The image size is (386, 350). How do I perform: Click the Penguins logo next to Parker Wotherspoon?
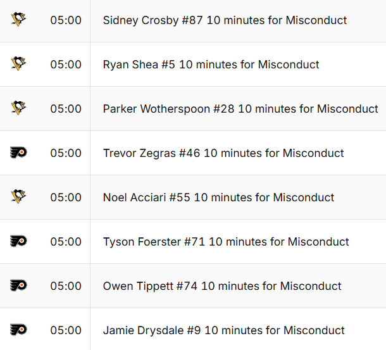[x=18, y=108]
